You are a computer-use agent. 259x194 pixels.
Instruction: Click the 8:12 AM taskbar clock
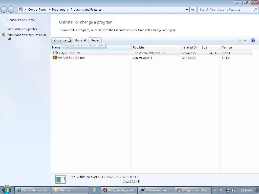246,190
